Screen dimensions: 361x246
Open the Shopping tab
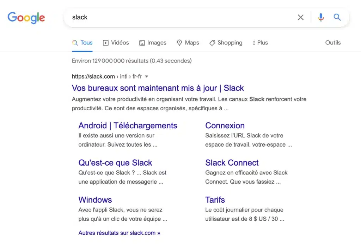226,43
